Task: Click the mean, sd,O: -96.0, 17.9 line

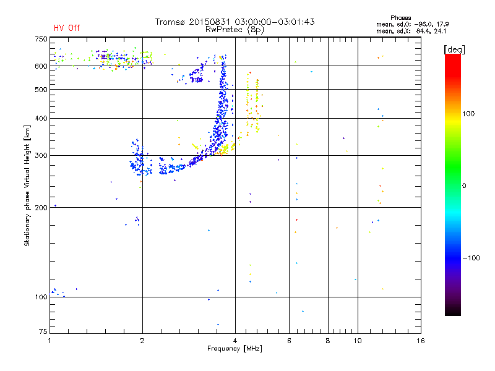Action: tap(412, 24)
